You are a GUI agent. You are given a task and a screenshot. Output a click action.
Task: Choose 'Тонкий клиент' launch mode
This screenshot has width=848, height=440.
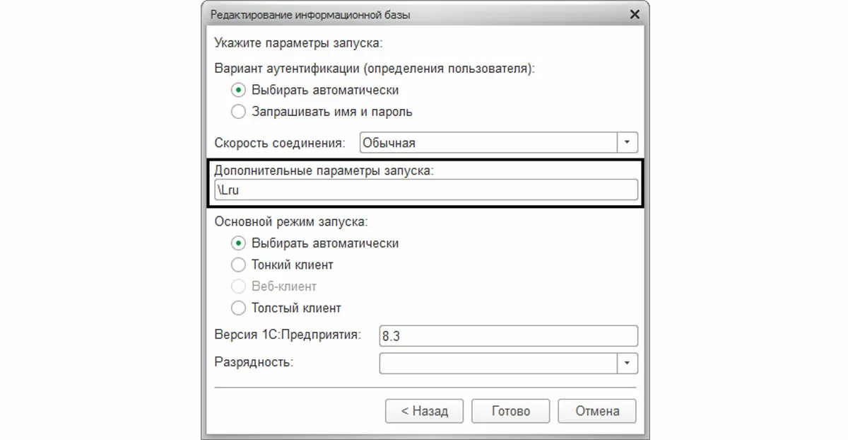[x=239, y=265]
